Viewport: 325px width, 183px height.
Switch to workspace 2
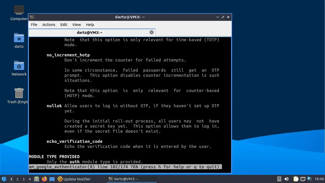[x=17, y=179]
